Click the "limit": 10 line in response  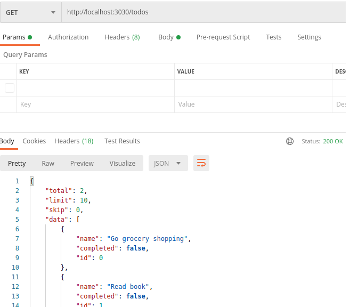68,200
